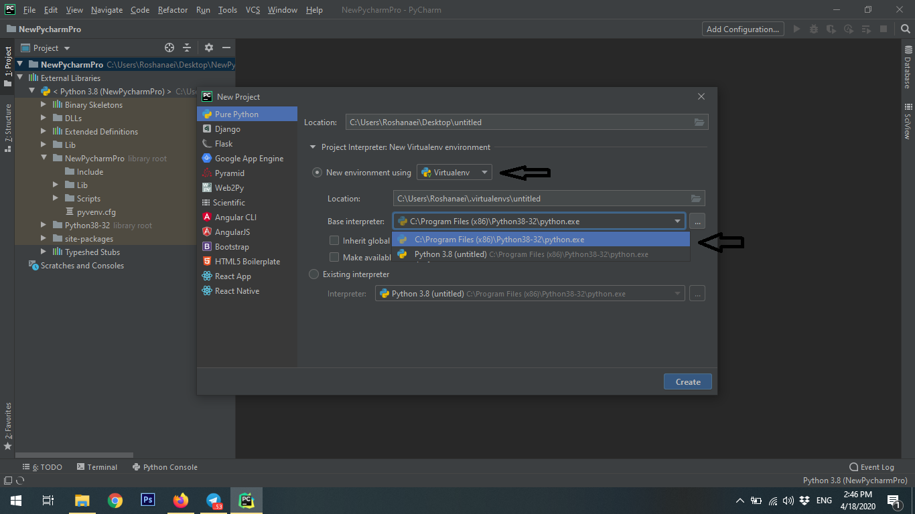
Task: Open Google Chrome from the taskbar
Action: point(115,500)
